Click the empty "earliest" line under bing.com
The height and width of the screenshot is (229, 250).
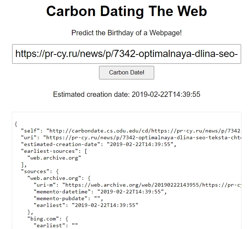[55, 225]
